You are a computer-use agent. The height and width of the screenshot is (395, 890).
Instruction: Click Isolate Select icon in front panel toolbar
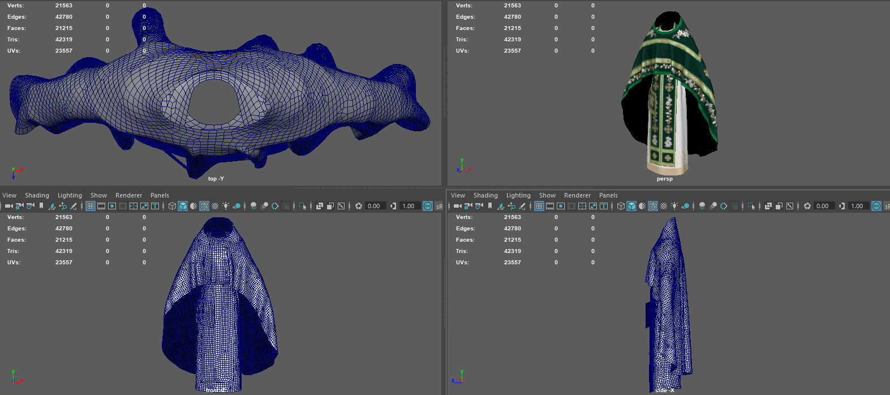(303, 206)
